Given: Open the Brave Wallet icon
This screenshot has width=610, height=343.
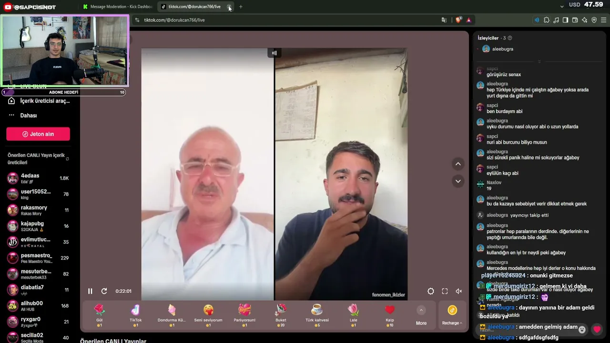Looking at the screenshot, I should 575,20.
